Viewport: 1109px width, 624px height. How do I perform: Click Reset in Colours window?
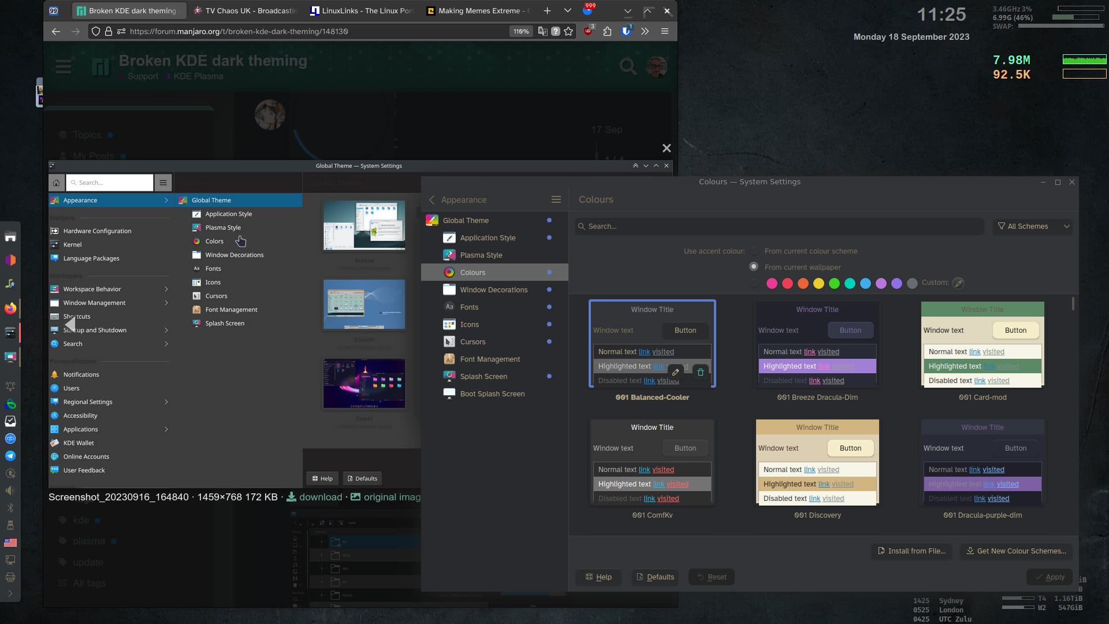tap(711, 577)
